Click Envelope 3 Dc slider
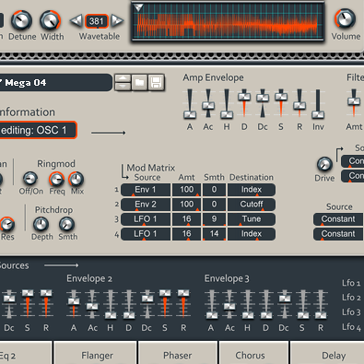 tap(285, 304)
